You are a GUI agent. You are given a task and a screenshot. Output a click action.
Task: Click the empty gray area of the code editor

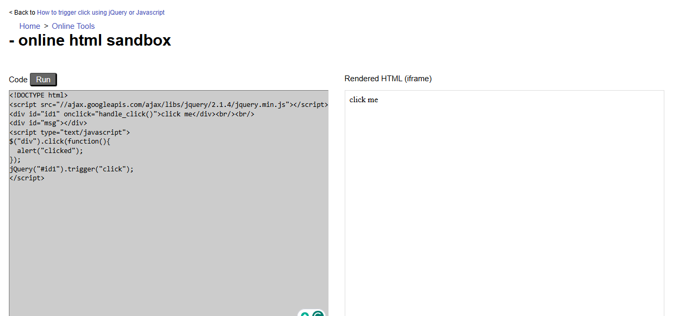[x=169, y=246]
